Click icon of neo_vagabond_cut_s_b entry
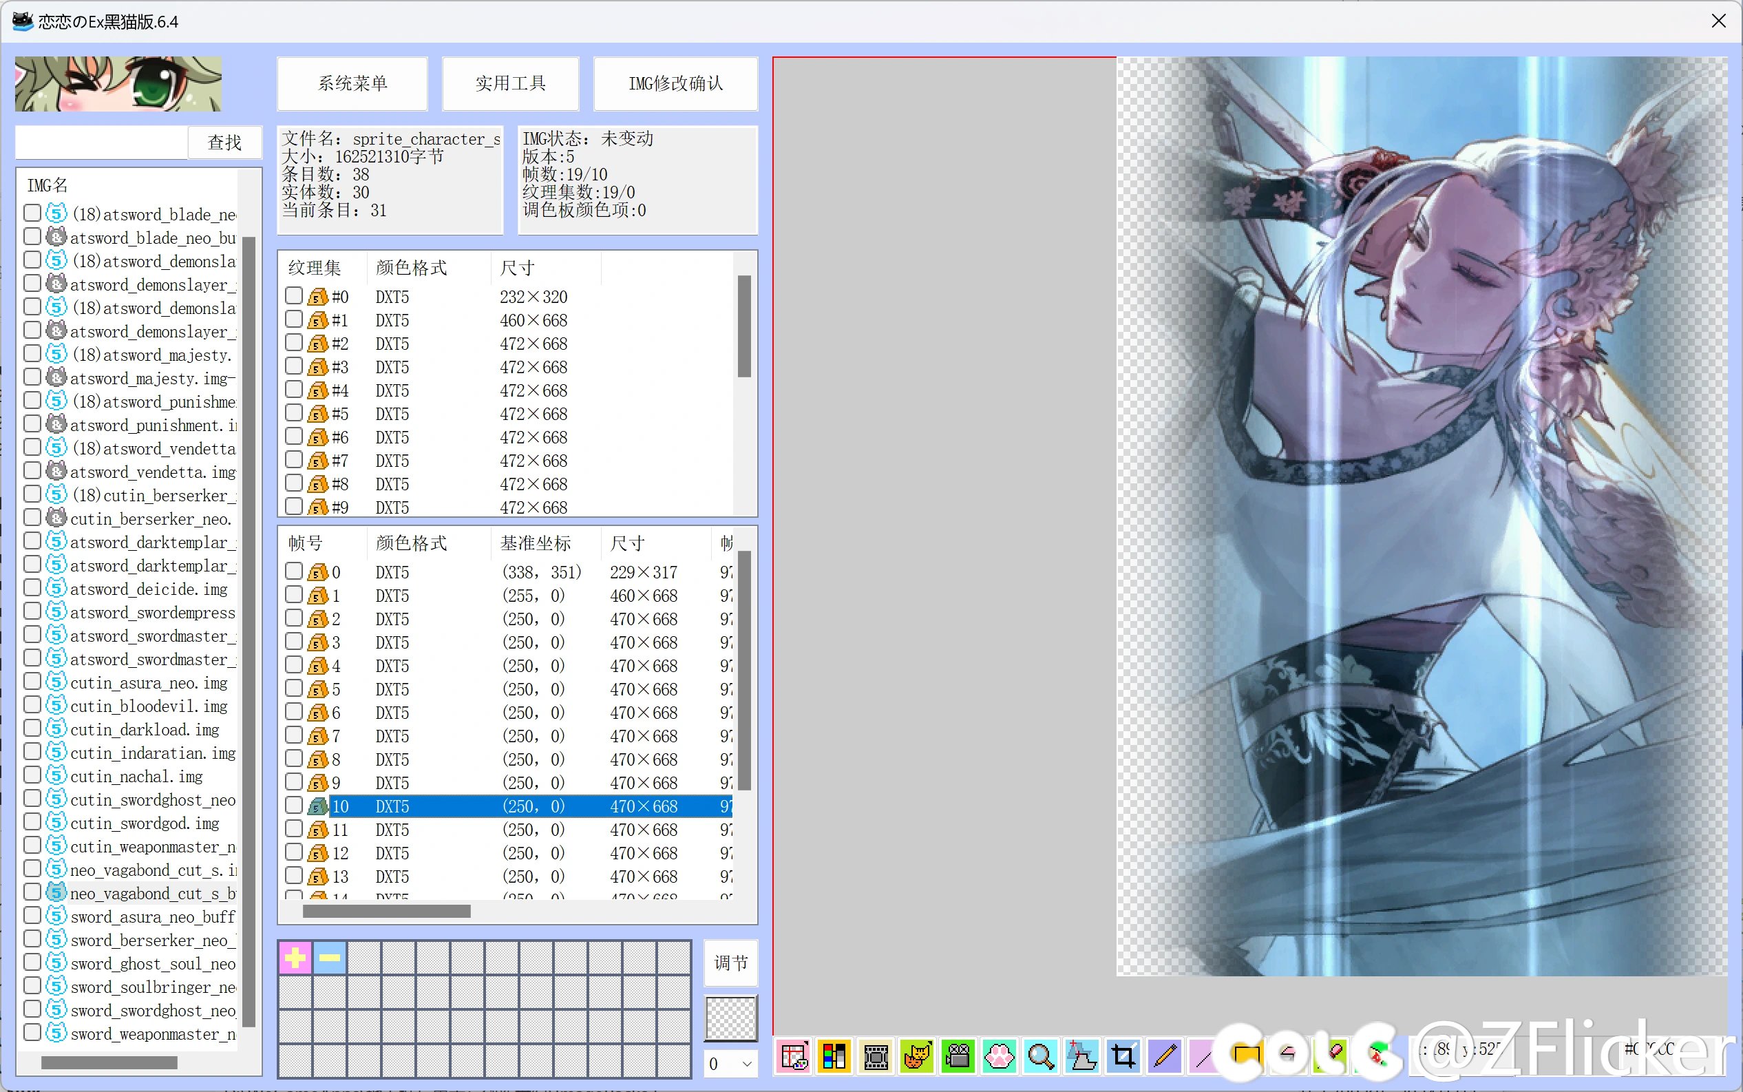1743x1092 pixels. point(56,892)
